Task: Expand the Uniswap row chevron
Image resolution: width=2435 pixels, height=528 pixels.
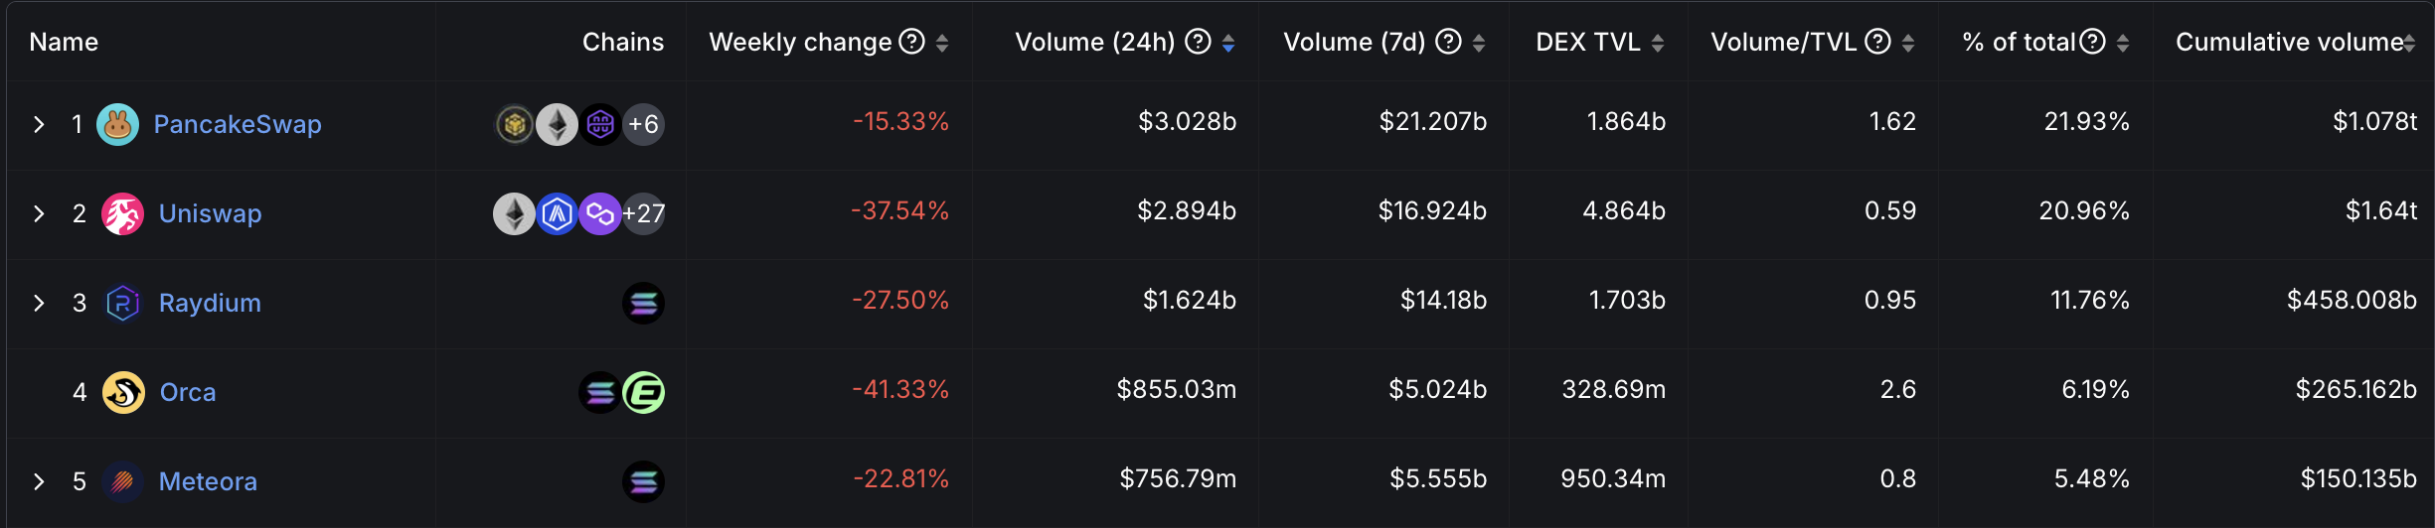Action: click(x=39, y=213)
